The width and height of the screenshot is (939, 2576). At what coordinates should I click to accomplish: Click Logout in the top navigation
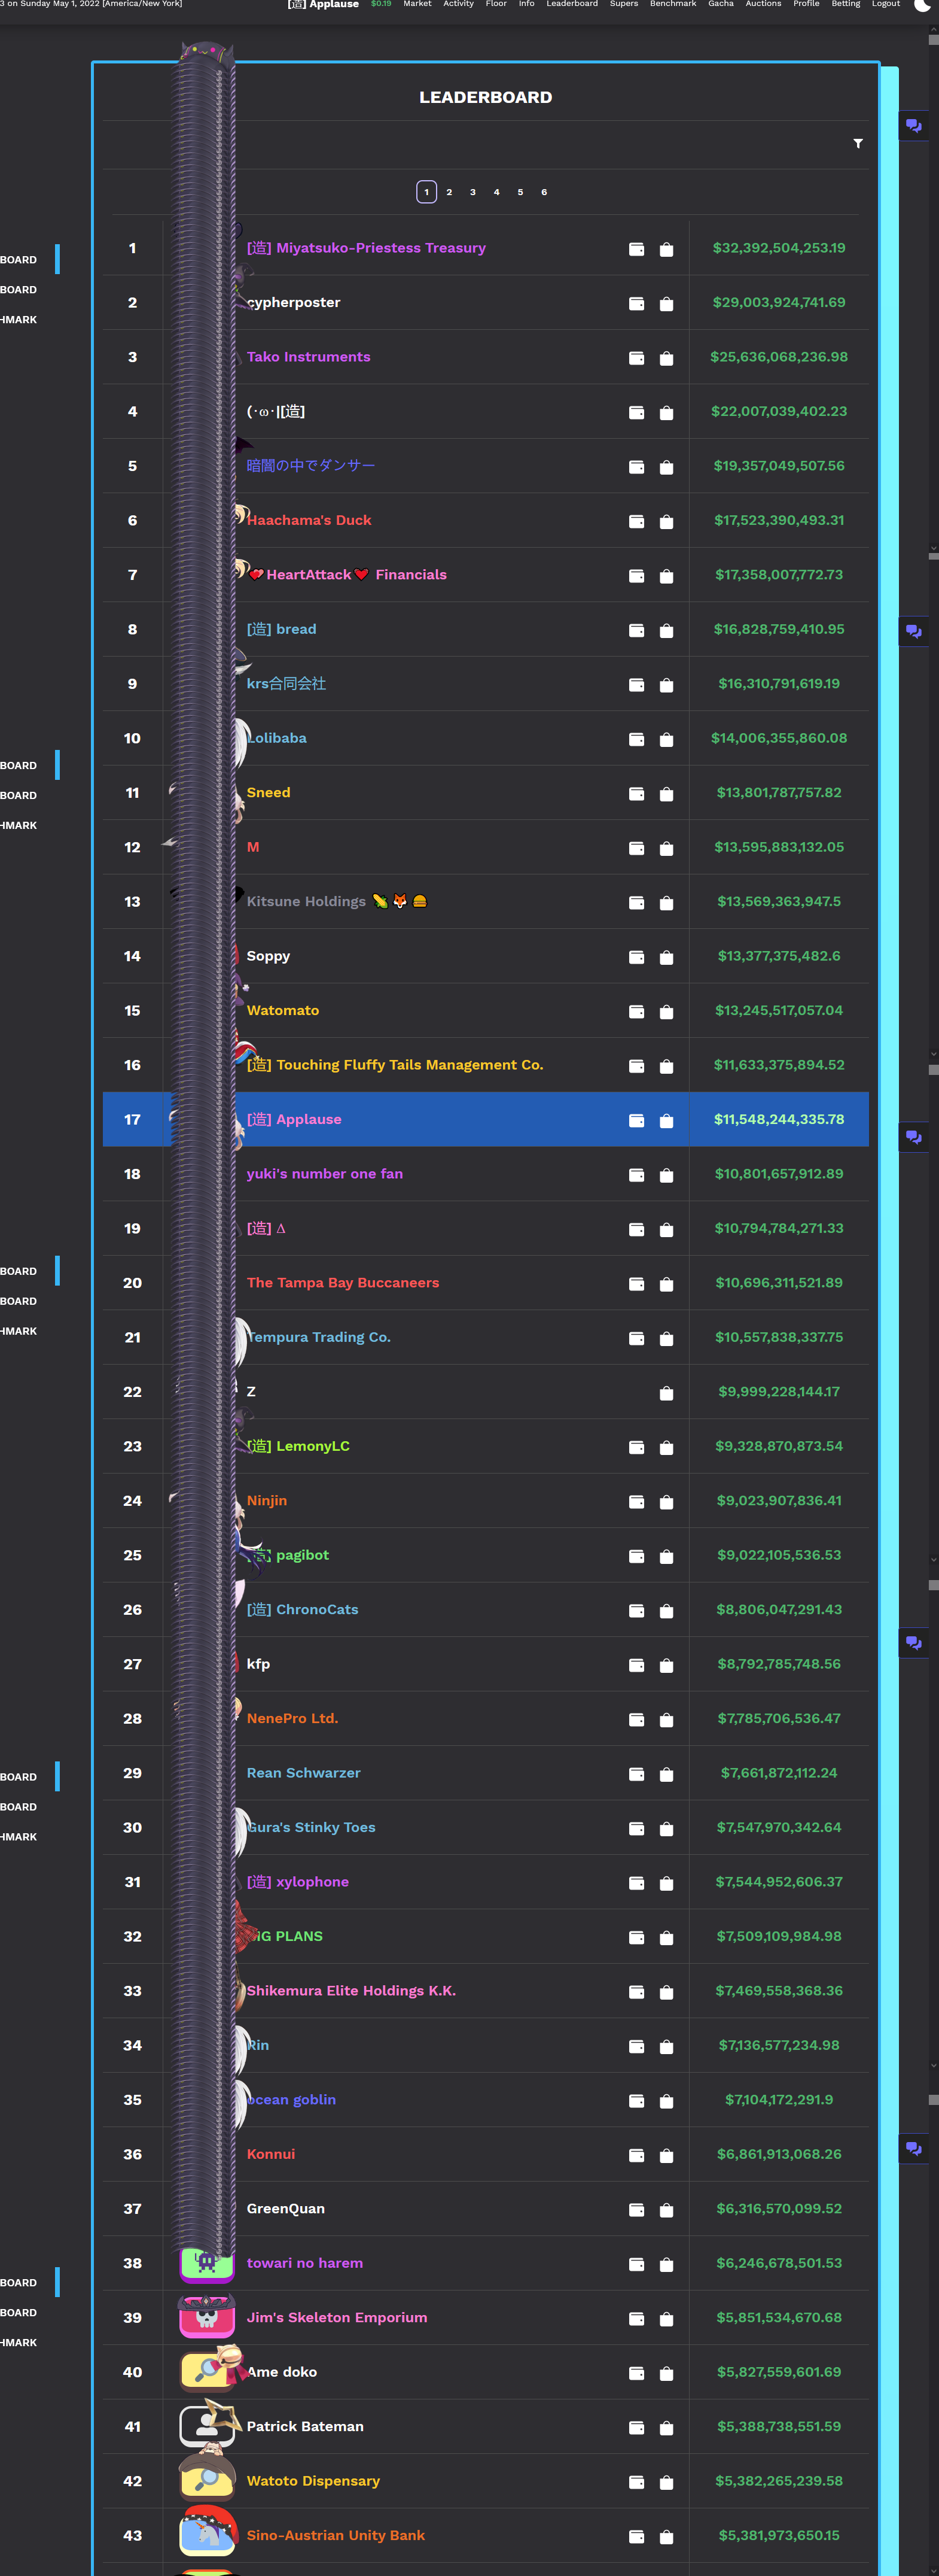[x=885, y=4]
